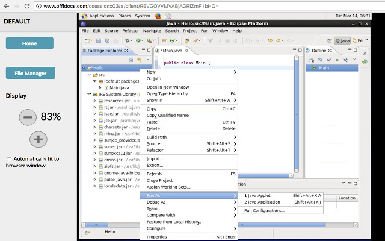
Task: Toggle Hide Non-Public Members green dot icon
Action: click(x=337, y=60)
